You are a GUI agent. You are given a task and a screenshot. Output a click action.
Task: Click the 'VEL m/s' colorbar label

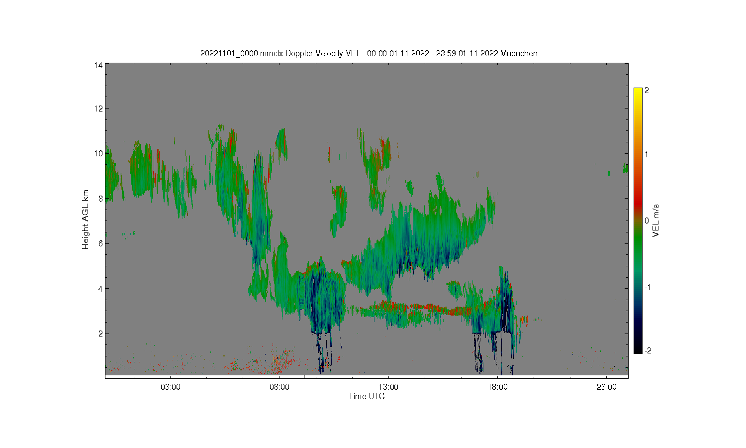[x=656, y=221]
